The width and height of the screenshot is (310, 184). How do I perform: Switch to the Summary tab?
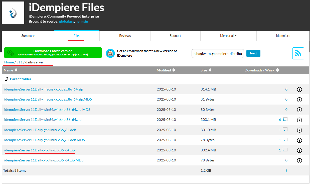tap(28, 36)
